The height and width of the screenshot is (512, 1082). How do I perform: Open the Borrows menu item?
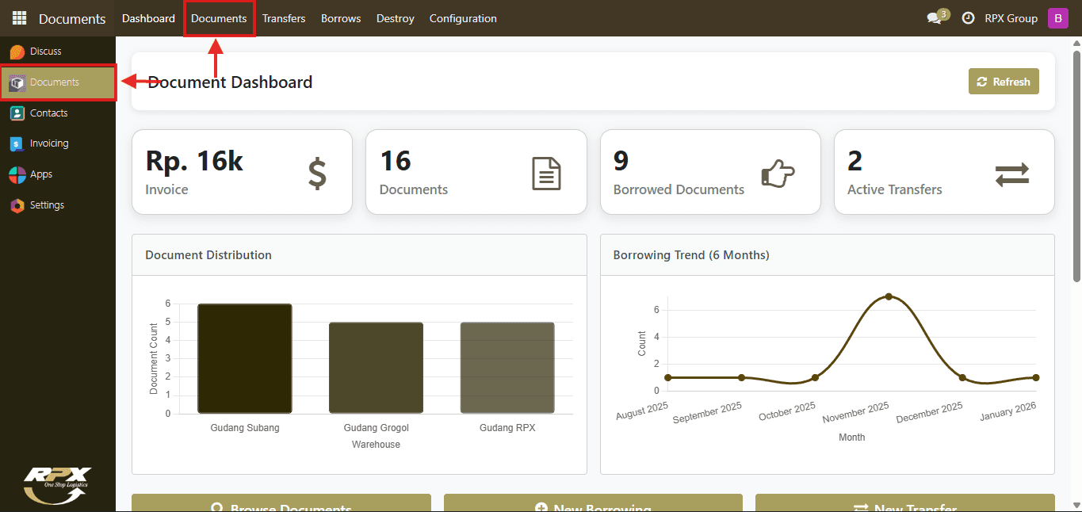(x=341, y=18)
